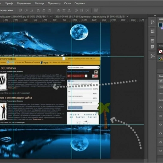Switch to the wallpaper-1366x768.jpg document tab
Screen dimensions: 163x163
click(24, 16)
